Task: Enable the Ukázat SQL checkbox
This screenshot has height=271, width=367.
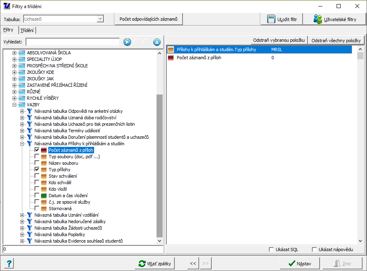Action: pyautogui.click(x=271, y=249)
